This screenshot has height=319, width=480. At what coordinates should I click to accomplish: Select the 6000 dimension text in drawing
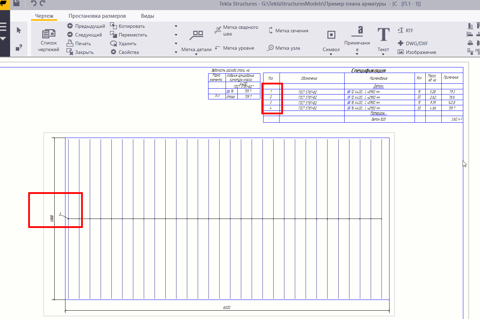tap(227, 308)
